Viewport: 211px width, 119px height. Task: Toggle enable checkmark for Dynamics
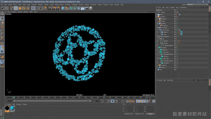[178, 19]
